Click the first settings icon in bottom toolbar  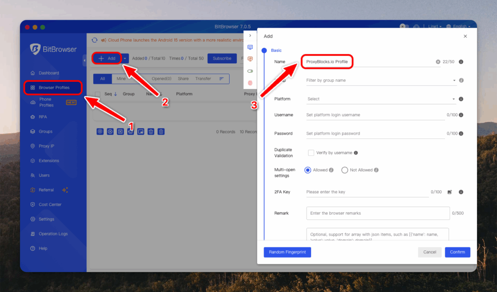100,132
